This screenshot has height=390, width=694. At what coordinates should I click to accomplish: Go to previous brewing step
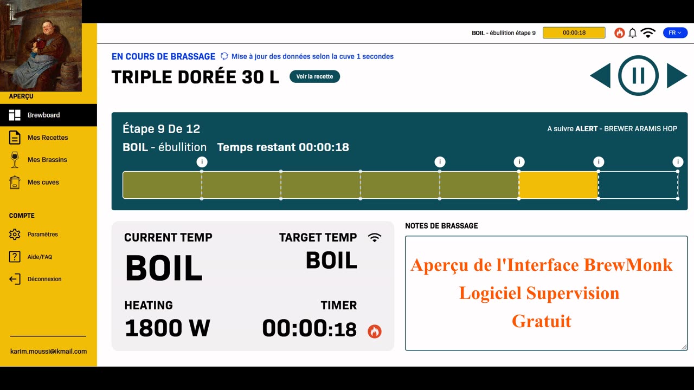(600, 75)
